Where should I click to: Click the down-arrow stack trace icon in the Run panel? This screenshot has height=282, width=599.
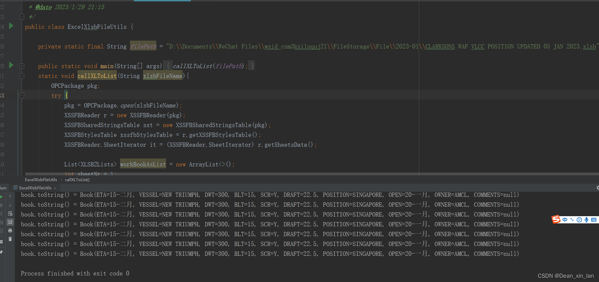[10, 205]
